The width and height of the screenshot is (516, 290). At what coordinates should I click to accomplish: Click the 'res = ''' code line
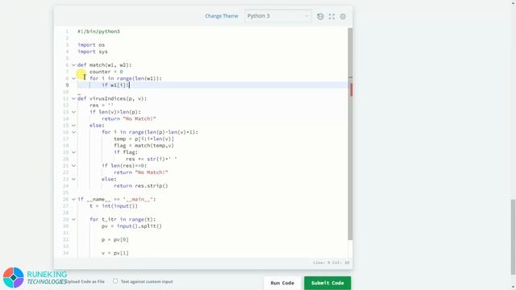point(102,106)
